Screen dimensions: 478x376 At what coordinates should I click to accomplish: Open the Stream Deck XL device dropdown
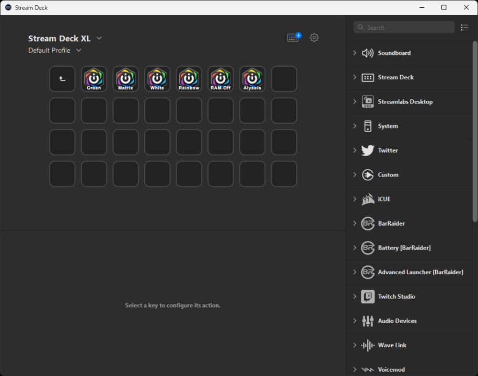(99, 38)
